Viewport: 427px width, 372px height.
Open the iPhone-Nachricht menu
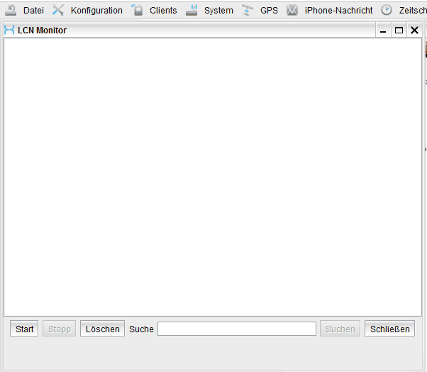(x=338, y=11)
